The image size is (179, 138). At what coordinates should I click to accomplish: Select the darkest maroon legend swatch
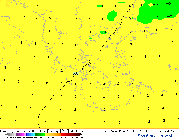coord(79,134)
